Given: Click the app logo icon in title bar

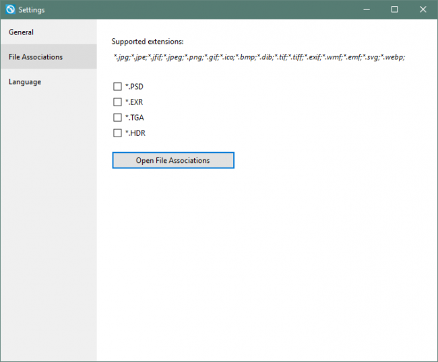Looking at the screenshot, I should (x=9, y=9).
